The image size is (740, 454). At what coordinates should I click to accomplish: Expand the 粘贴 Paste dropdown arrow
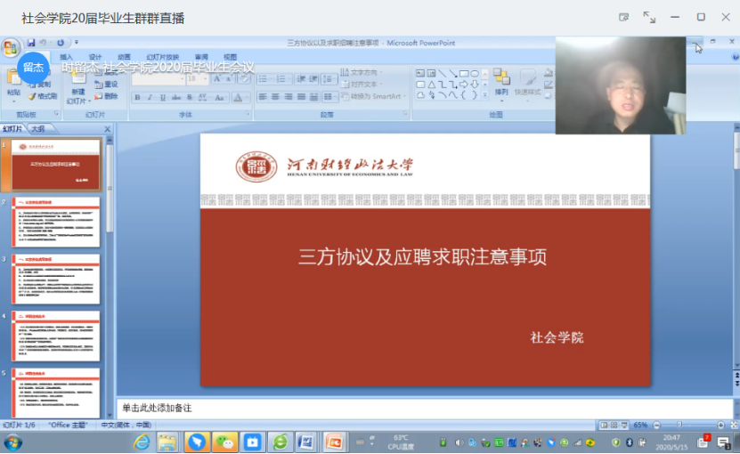click(13, 101)
